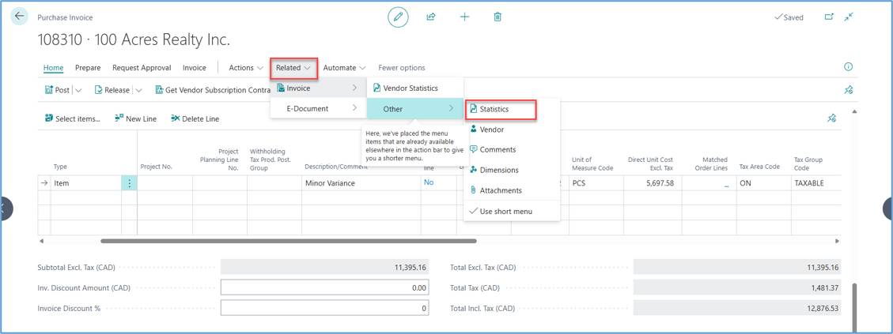Toggle Use short menu option
The image size is (893, 334).
[x=512, y=211]
